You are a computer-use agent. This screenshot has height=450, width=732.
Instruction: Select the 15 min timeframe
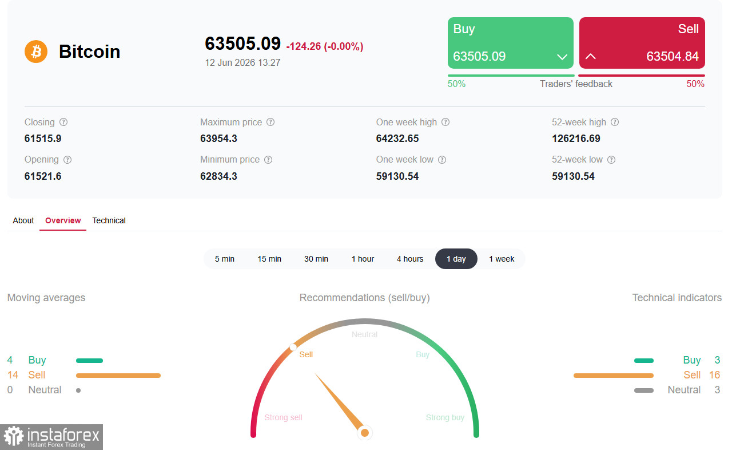tap(269, 259)
